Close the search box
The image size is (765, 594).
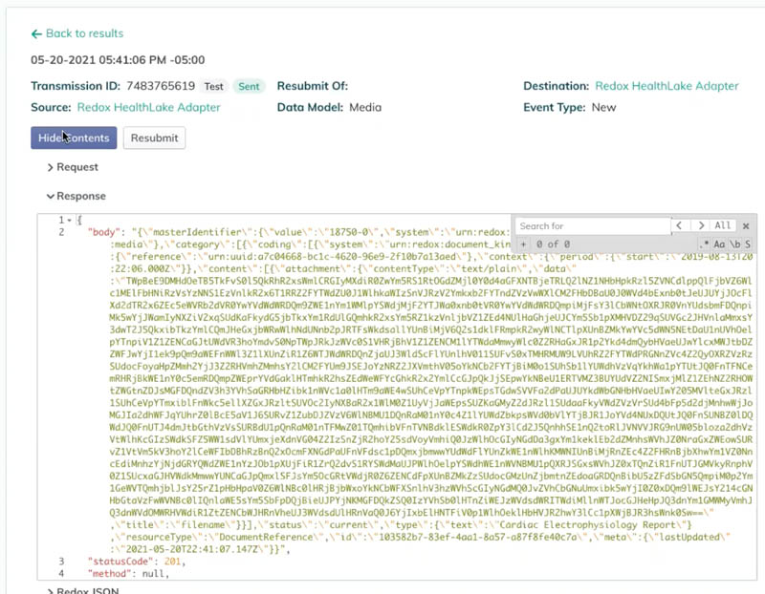coord(746,225)
